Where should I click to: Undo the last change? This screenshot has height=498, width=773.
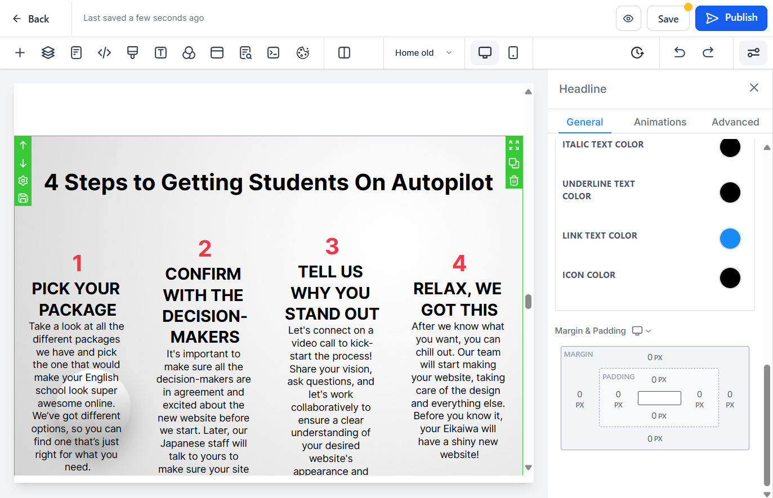680,53
